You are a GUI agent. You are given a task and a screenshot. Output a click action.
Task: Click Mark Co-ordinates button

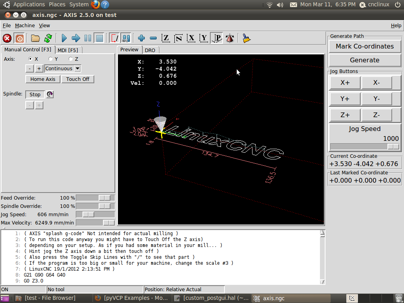pyautogui.click(x=365, y=47)
